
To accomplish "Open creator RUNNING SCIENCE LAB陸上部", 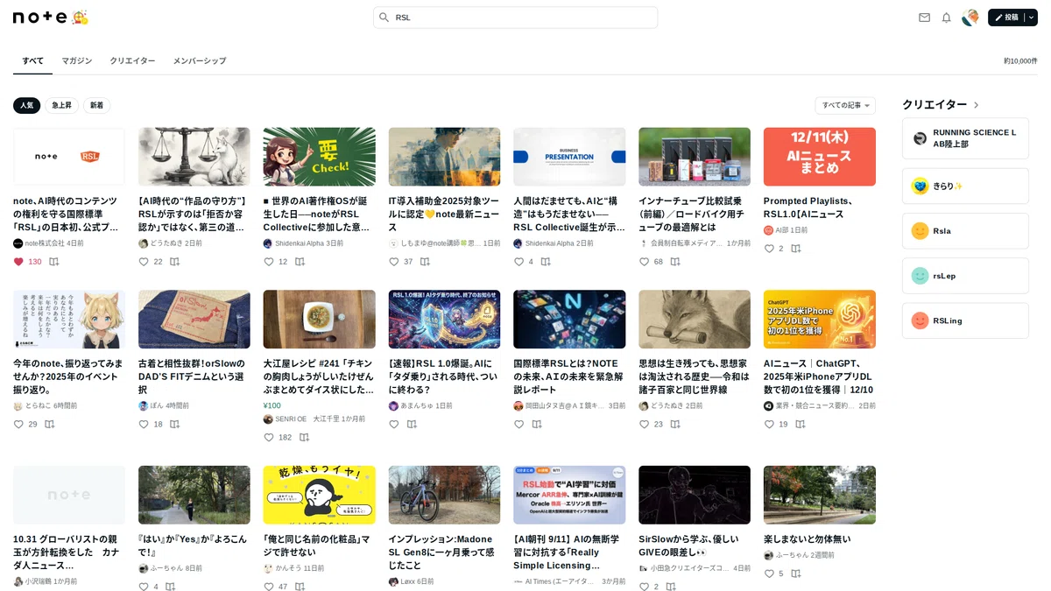I will pos(965,138).
